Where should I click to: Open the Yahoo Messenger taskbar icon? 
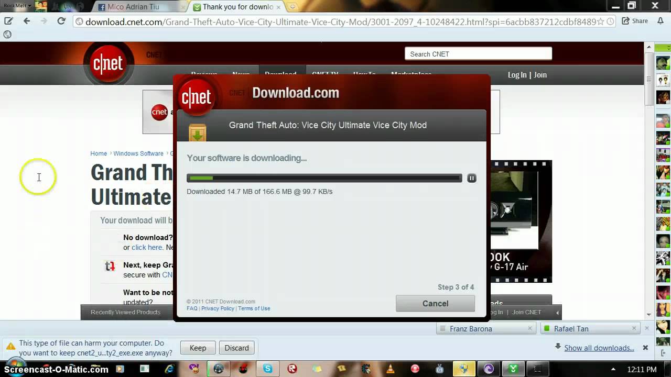[x=193, y=369]
